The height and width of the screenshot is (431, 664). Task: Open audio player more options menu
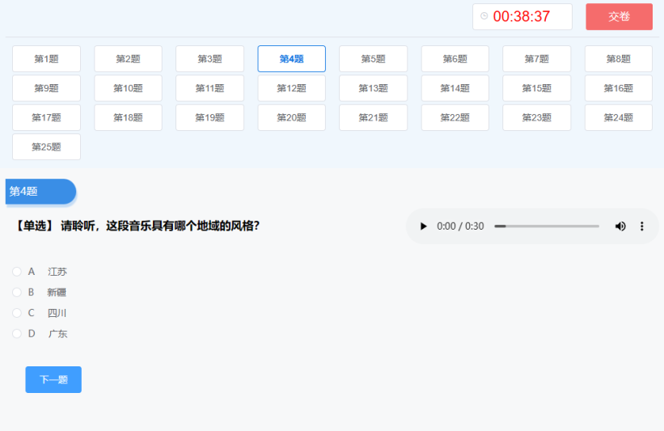(642, 226)
